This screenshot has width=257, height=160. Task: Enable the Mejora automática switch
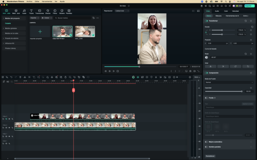(206, 142)
